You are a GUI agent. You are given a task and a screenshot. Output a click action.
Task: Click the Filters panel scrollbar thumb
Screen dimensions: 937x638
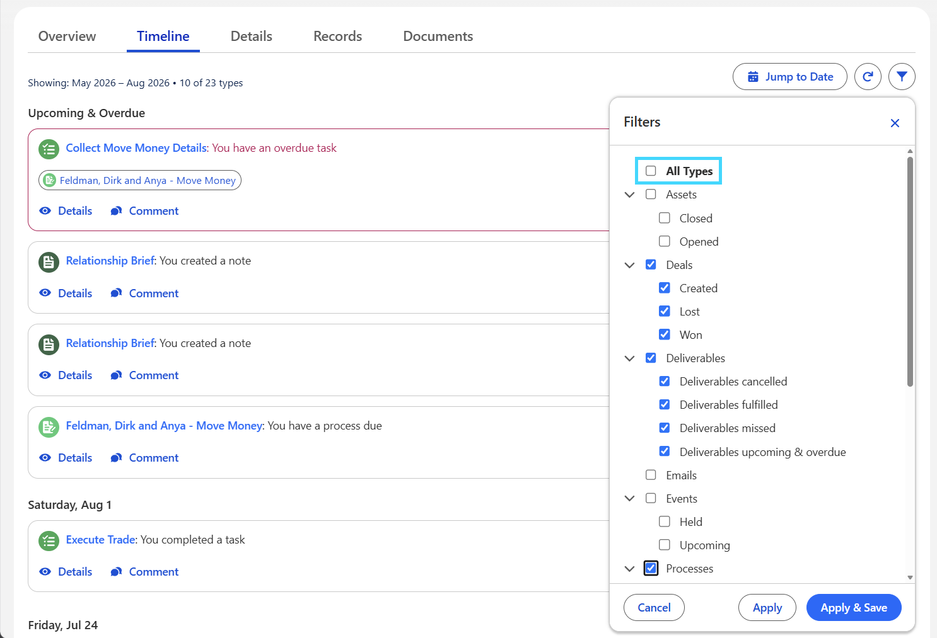(910, 271)
